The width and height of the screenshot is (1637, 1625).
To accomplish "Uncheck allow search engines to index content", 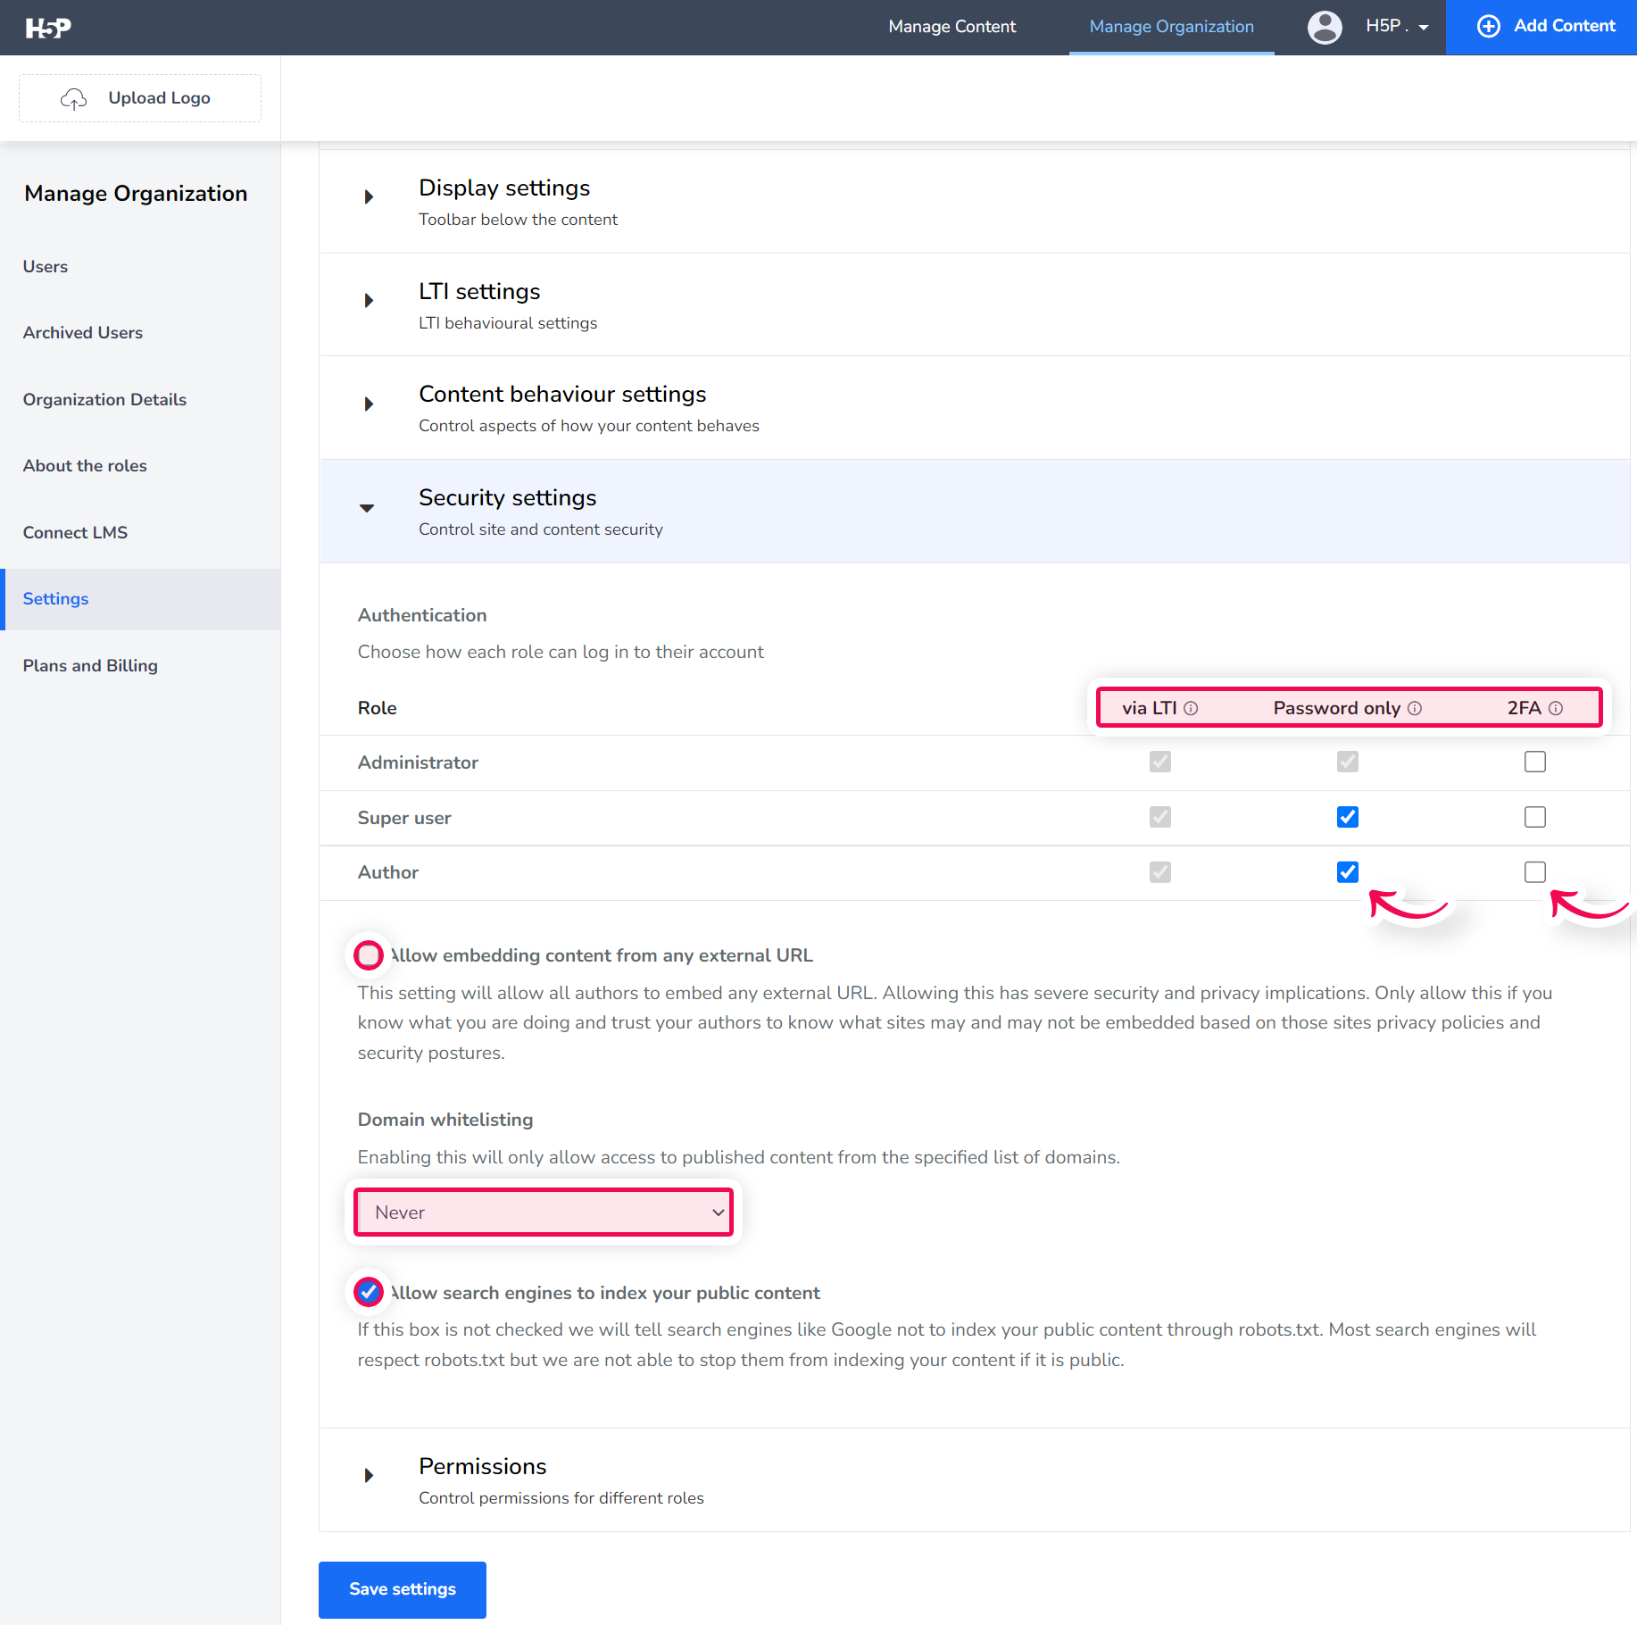I will (x=368, y=1292).
